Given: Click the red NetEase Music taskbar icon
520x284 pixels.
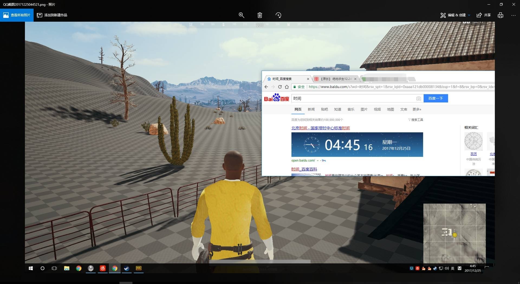Looking at the screenshot, I should [x=103, y=268].
